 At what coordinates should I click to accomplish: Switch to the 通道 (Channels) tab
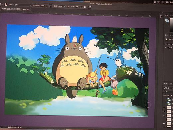pos(171,84)
